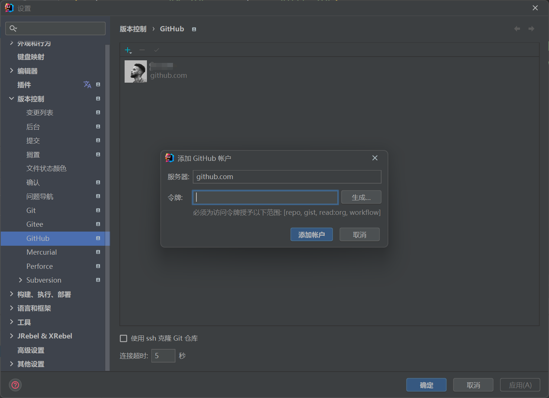The height and width of the screenshot is (398, 549).
Task: Click project icon on 搁置 row
Action: coord(98,155)
